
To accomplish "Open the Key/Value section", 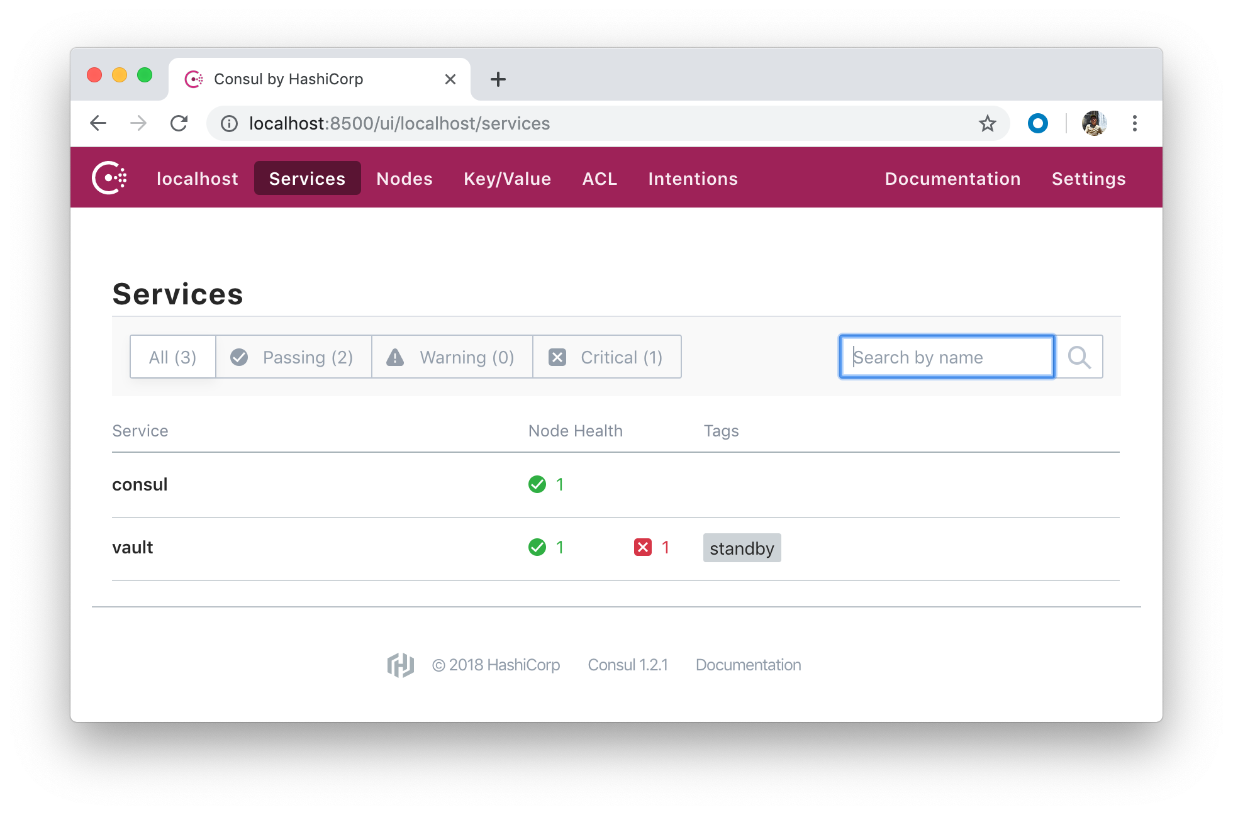I will coord(508,179).
